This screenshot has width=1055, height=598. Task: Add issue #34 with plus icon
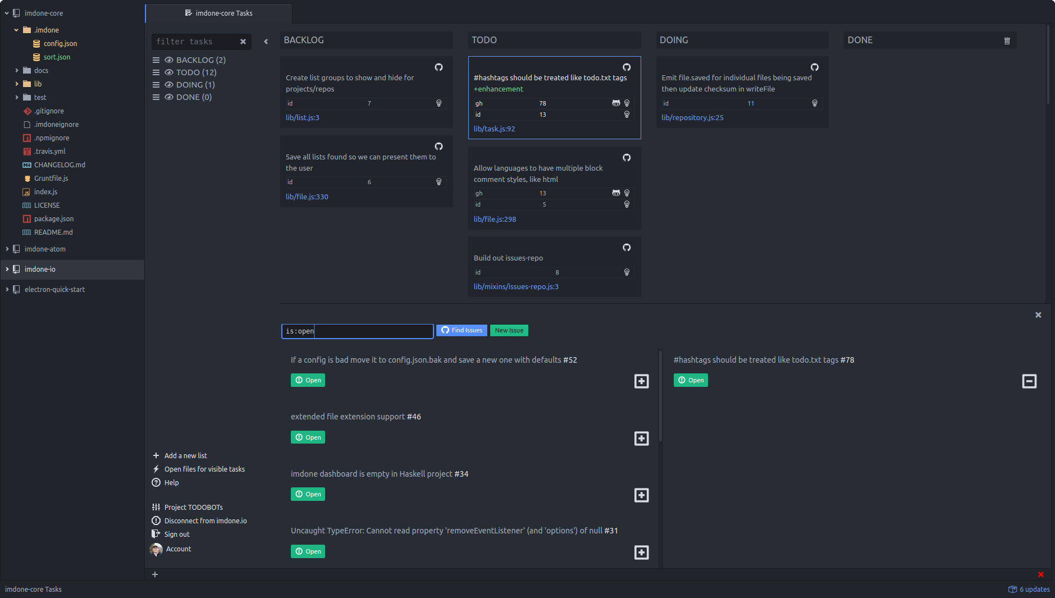pyautogui.click(x=641, y=495)
